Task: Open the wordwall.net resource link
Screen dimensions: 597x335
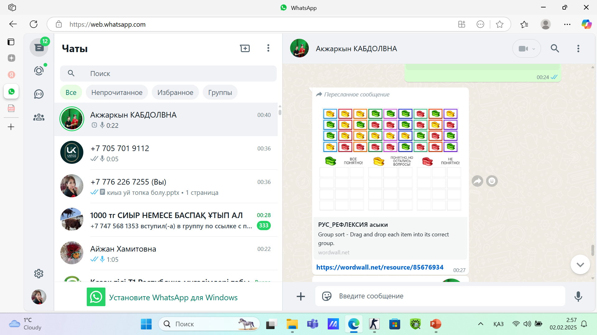Action: 380,267
